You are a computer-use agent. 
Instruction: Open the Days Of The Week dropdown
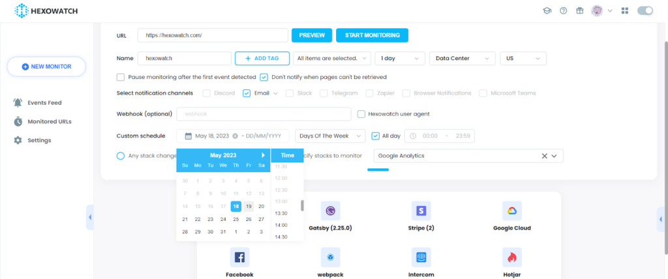pyautogui.click(x=330, y=136)
